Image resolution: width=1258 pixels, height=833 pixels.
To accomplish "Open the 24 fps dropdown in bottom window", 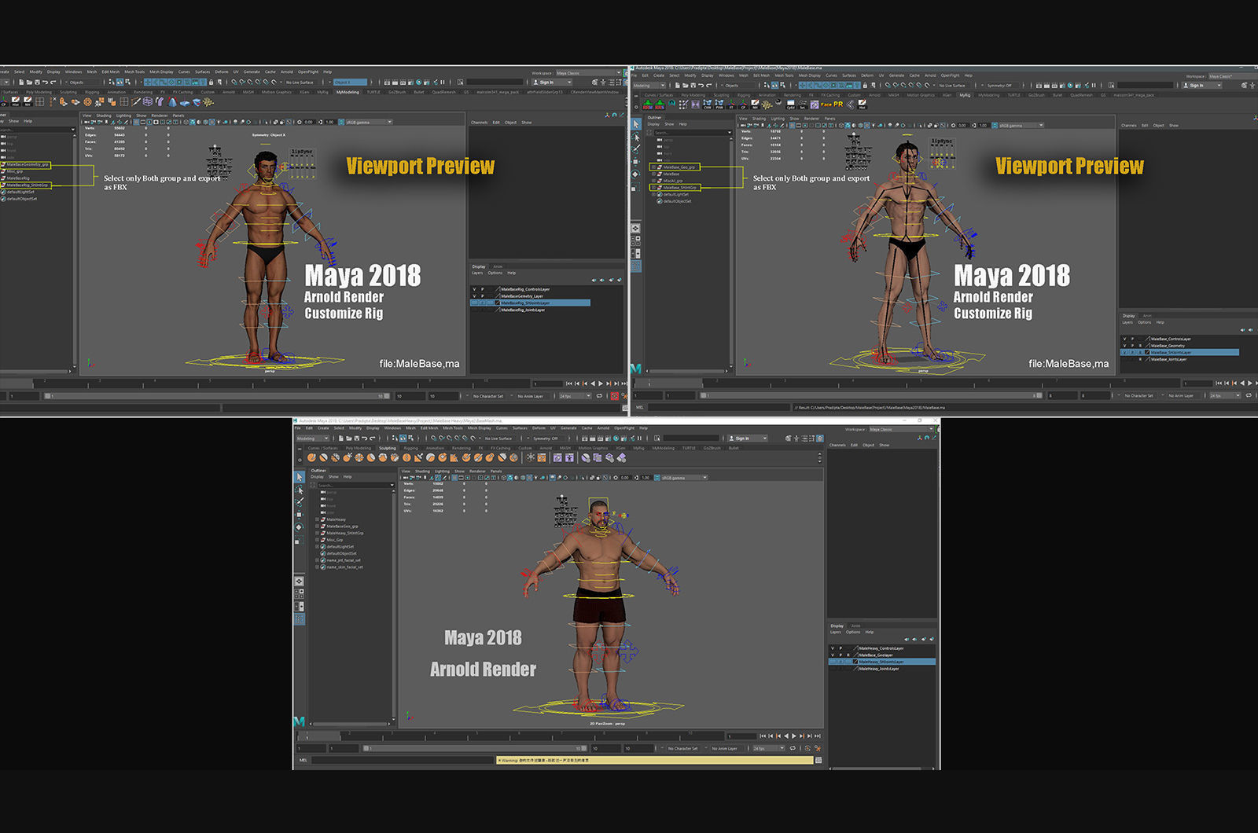I will click(x=768, y=748).
